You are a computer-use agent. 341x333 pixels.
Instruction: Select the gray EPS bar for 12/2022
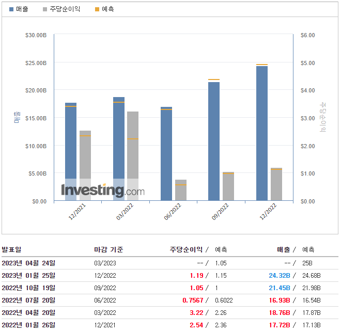click(x=276, y=184)
